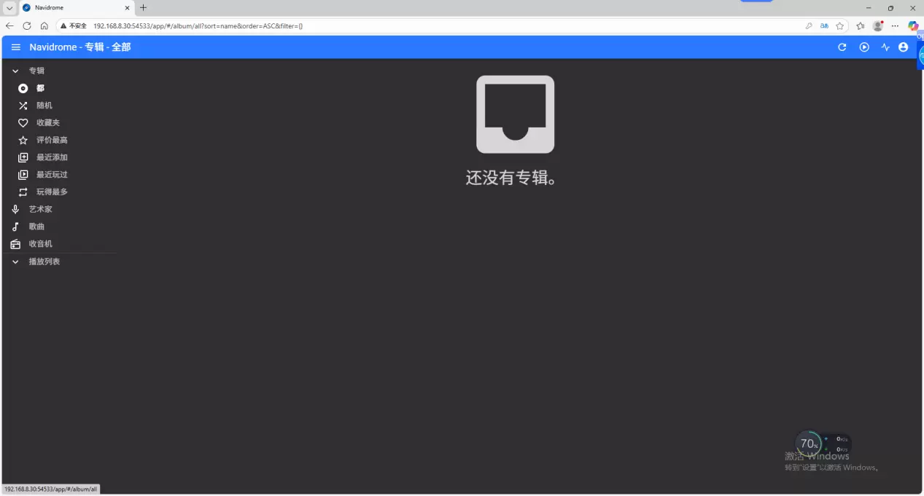
Task: Open the 最近玩过 albums view
Action: tap(52, 175)
